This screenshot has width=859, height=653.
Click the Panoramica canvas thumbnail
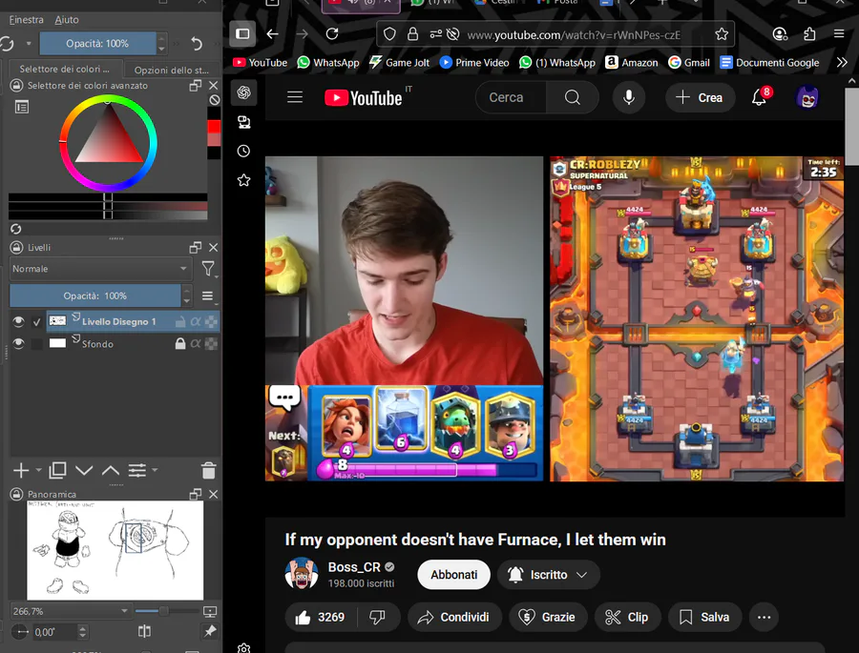coord(115,550)
